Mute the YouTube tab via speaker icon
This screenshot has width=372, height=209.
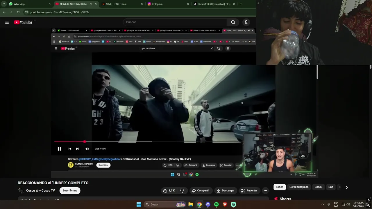[x=91, y=4]
